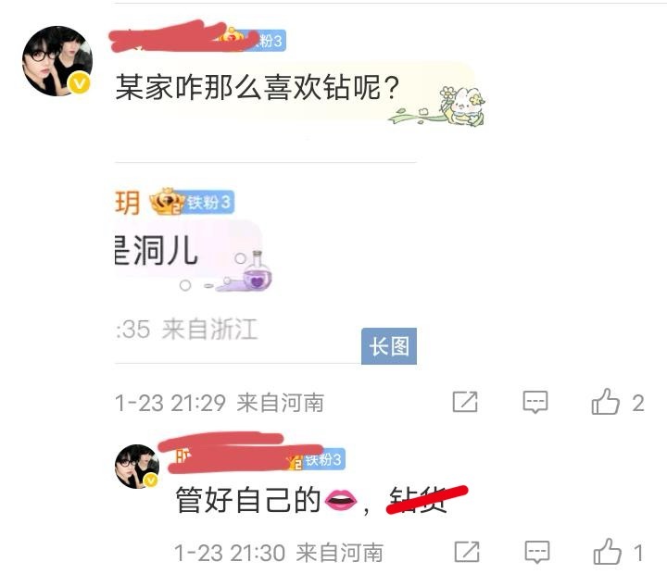Image resolution: width=667 pixels, height=574 pixels.
Task: Tap the comment text 某家咋那么喜欢钻呢?
Action: pos(258,87)
